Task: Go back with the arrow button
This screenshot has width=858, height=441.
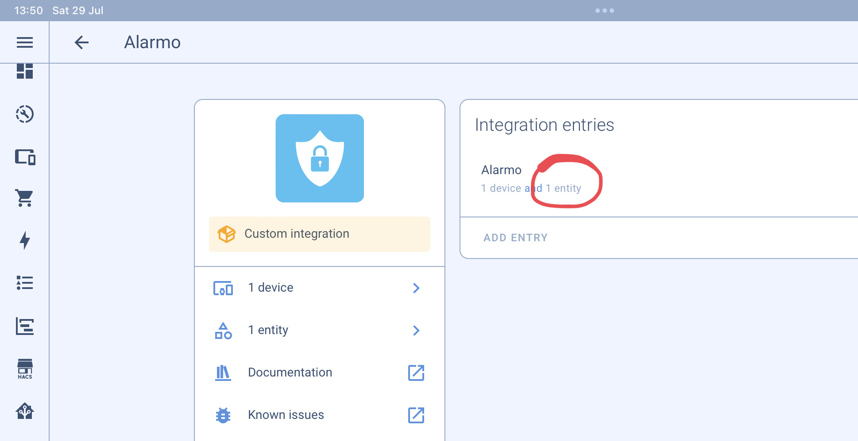Action: click(81, 42)
